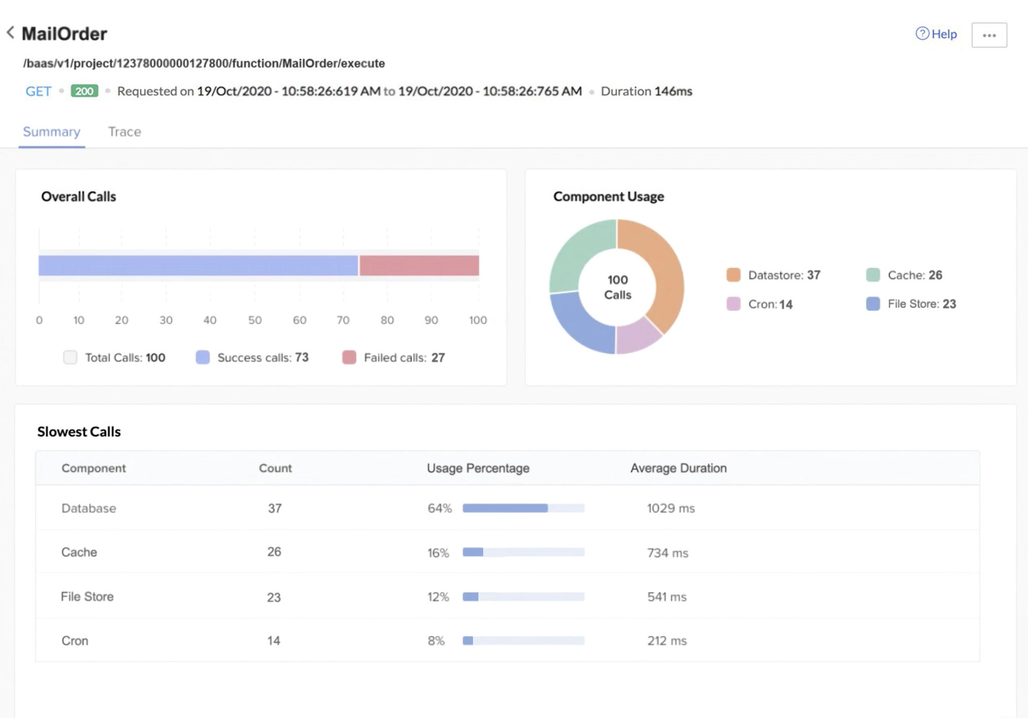Click the red failed segment of calls bar

click(x=419, y=266)
